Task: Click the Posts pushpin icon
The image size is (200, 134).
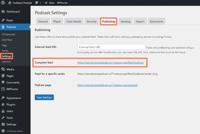Action: pos(3,20)
